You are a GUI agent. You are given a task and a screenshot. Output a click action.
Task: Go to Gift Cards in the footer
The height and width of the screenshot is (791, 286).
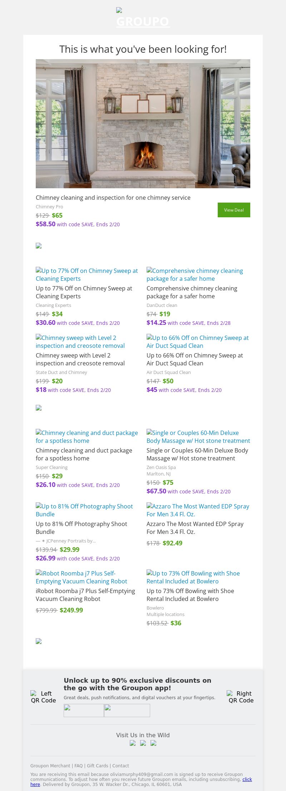pos(97,766)
